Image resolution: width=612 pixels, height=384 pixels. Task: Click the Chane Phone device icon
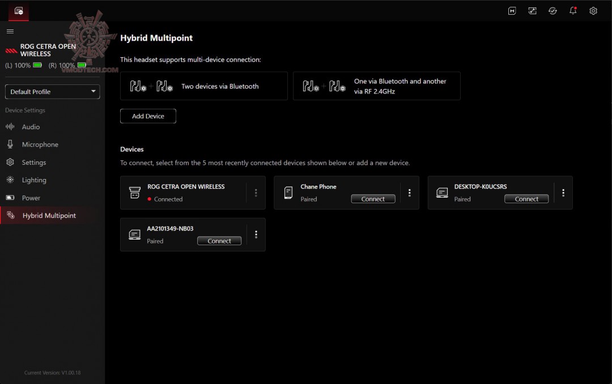pos(288,193)
